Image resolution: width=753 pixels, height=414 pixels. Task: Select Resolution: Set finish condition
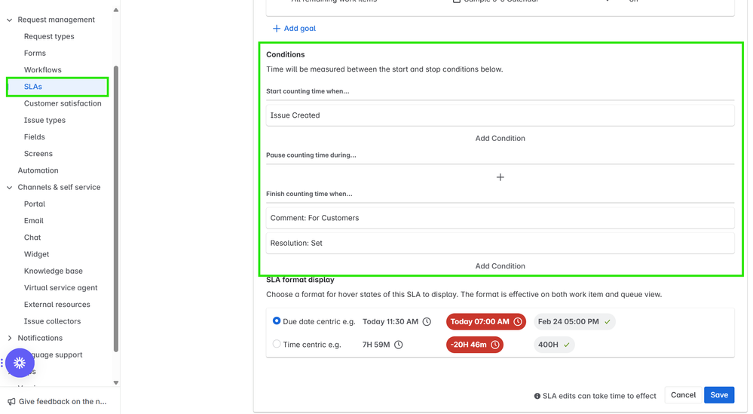tap(500, 244)
